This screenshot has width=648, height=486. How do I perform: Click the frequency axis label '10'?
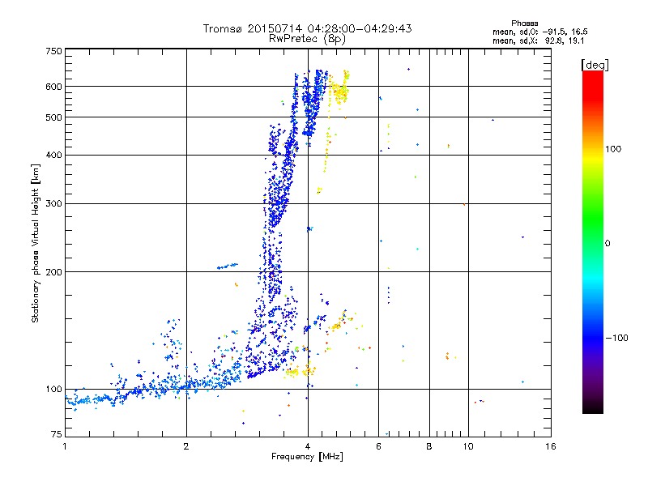pyautogui.click(x=468, y=446)
